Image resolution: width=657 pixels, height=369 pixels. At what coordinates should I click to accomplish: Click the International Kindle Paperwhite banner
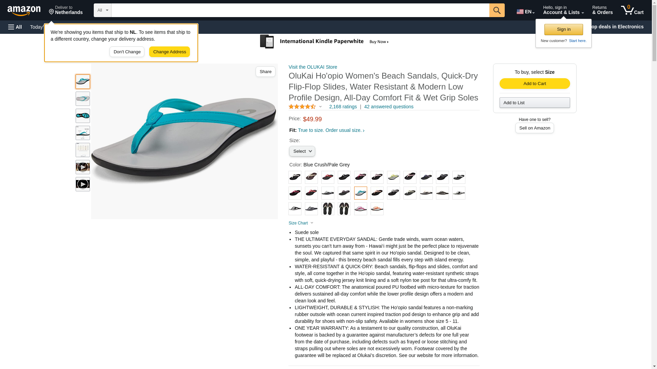coord(324,42)
